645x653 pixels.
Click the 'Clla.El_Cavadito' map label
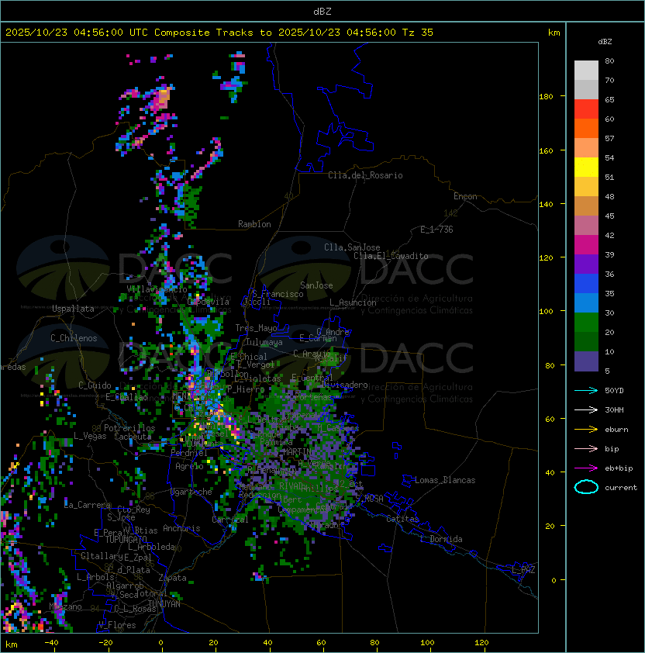tap(391, 256)
